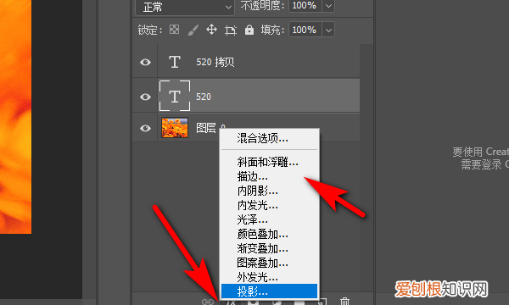Expand the 不透明度 opacity slider arrow
The height and width of the screenshot is (305, 509).
point(328,6)
